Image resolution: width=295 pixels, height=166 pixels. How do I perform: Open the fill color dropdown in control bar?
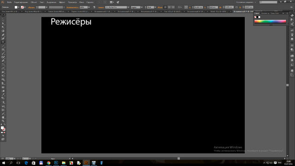pyautogui.click(x=18, y=7)
